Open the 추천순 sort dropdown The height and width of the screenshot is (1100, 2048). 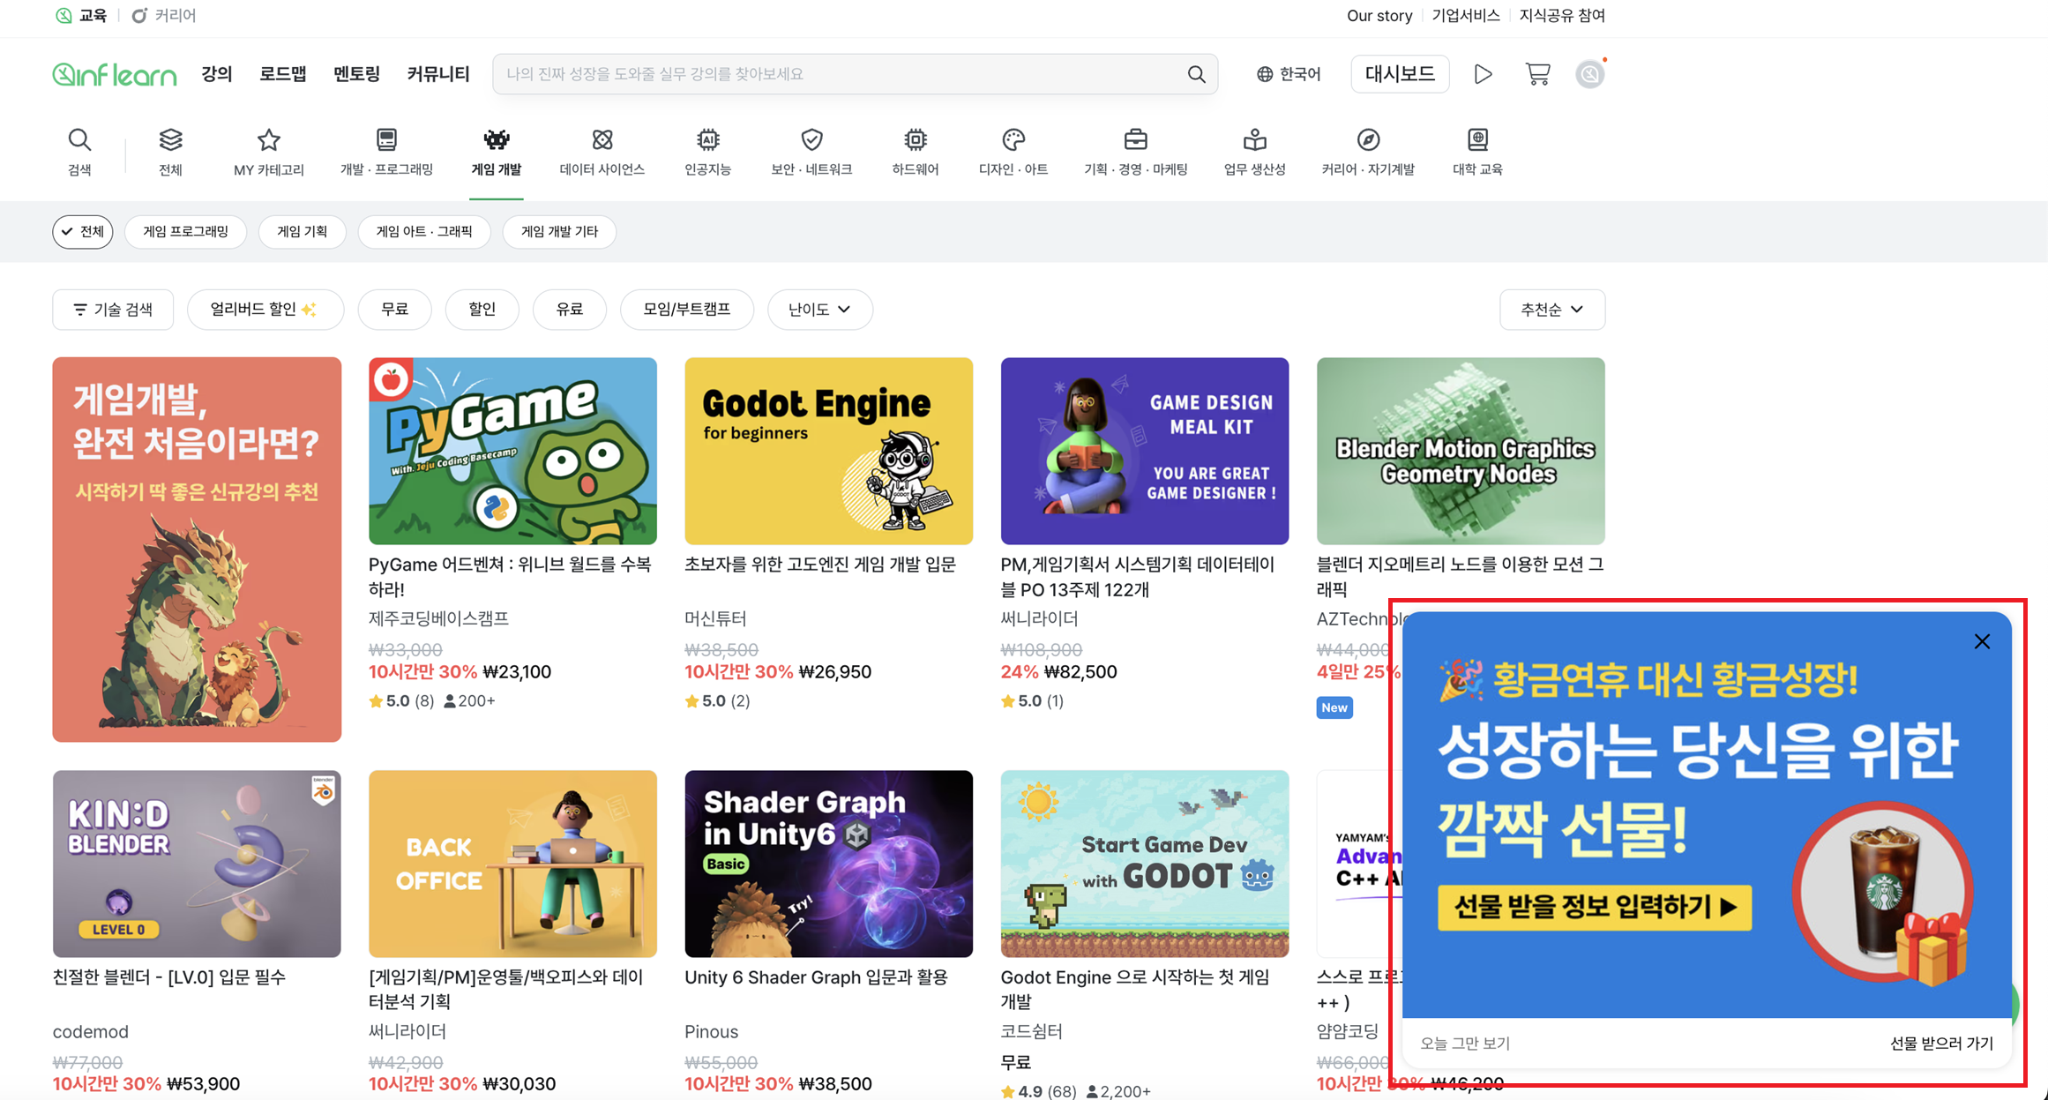click(x=1551, y=310)
